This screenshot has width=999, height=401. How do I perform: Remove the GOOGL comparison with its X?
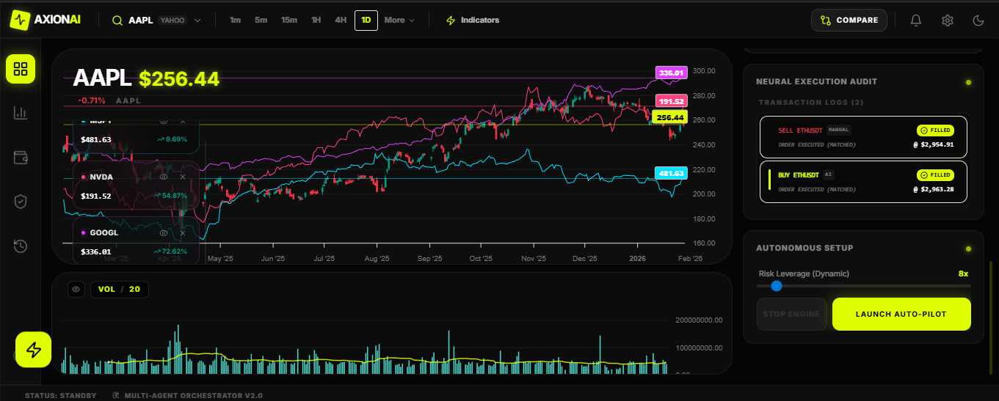pyautogui.click(x=183, y=232)
